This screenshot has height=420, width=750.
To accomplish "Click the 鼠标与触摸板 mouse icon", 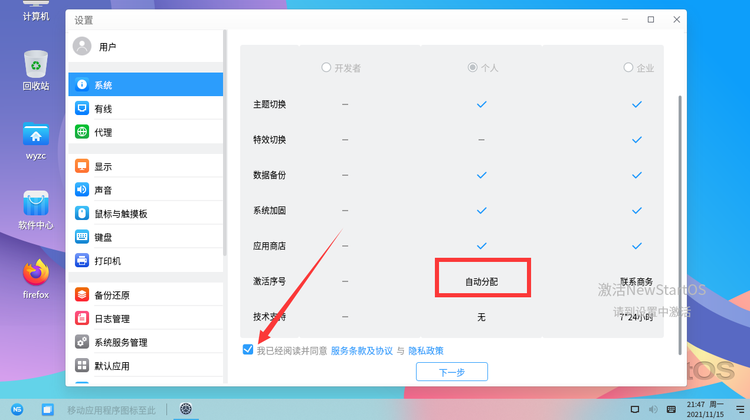I will [x=82, y=214].
